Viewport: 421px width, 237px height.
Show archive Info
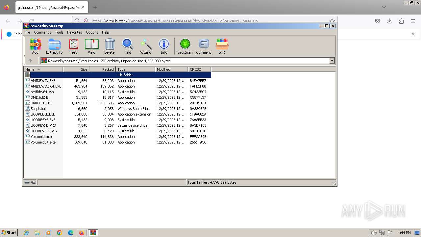[164, 46]
